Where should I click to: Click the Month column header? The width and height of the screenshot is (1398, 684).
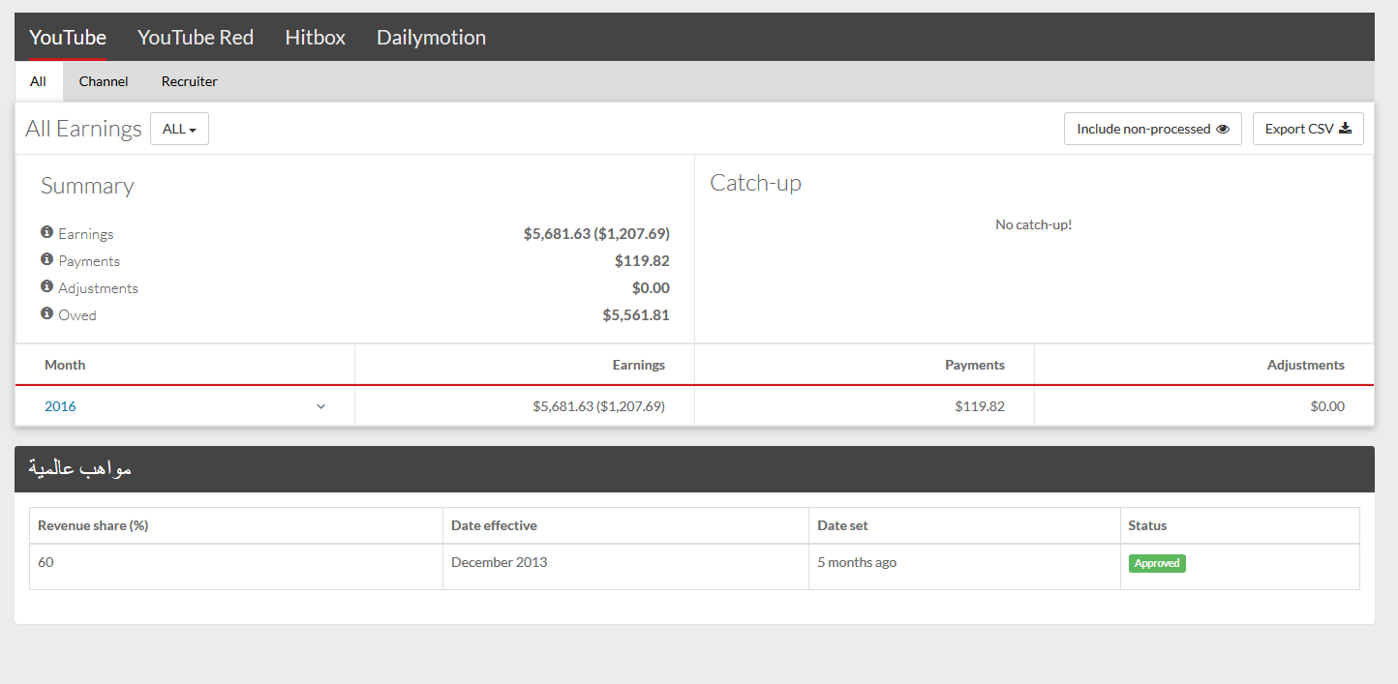point(65,365)
